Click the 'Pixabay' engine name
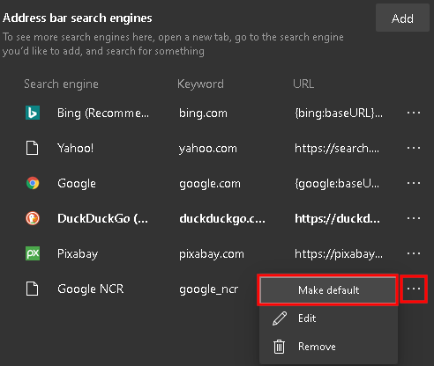Image resolution: width=434 pixels, height=366 pixels. [78, 254]
